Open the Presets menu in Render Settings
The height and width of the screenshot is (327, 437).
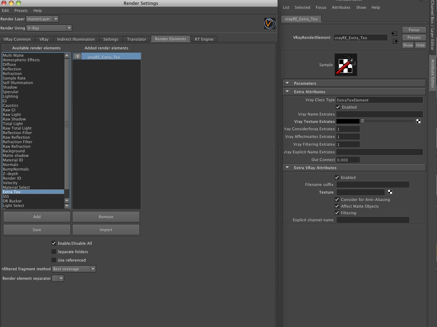pyautogui.click(x=21, y=11)
